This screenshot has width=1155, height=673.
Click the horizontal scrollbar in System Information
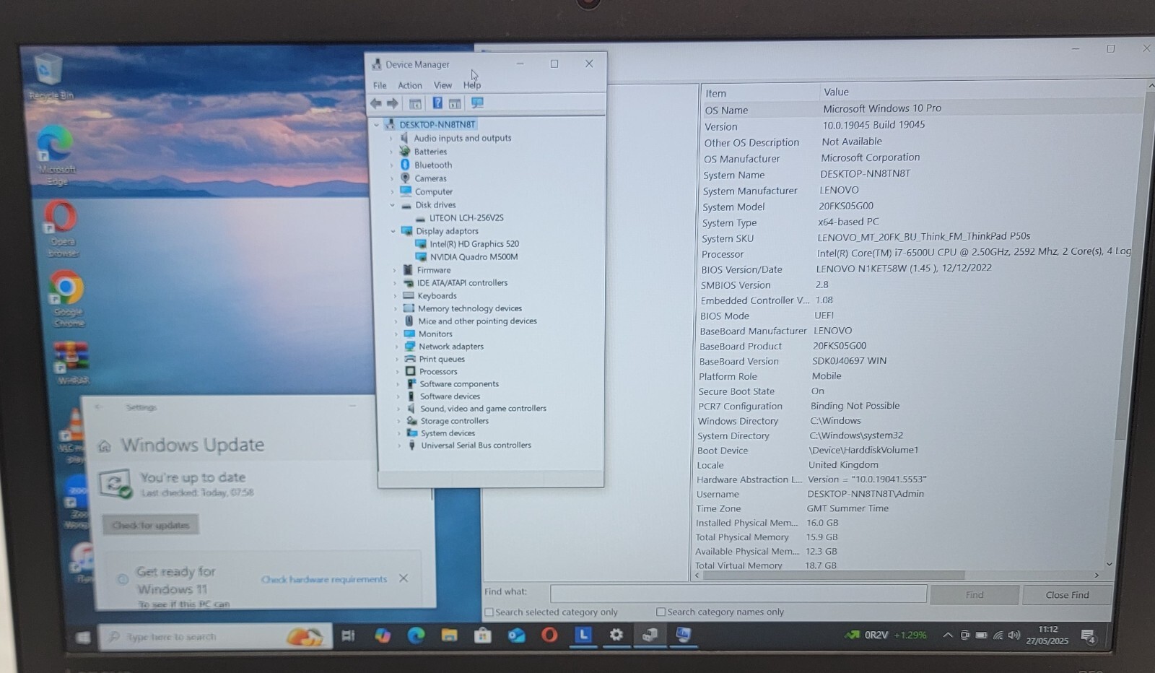pyautogui.click(x=834, y=576)
